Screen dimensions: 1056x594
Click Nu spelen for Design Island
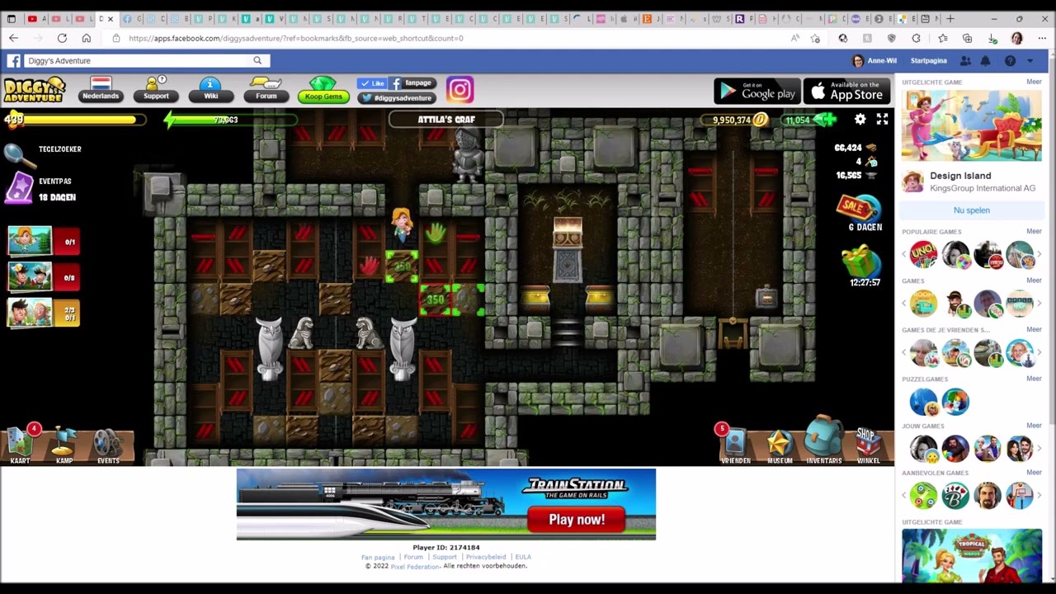tap(971, 210)
